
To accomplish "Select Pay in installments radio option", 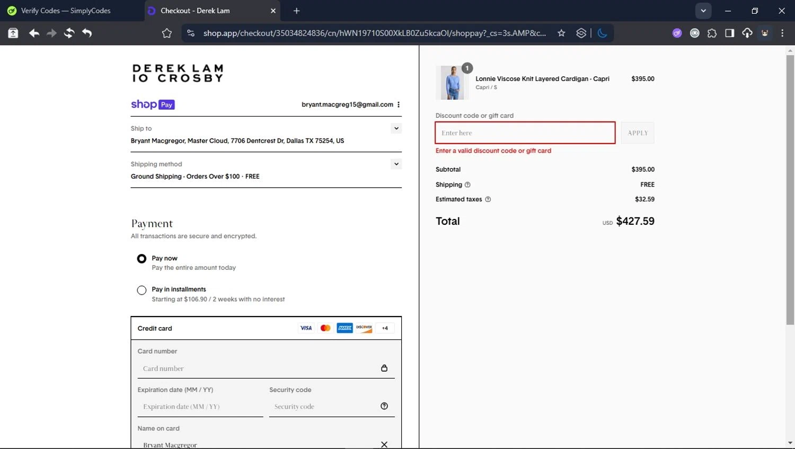I will pos(142,290).
